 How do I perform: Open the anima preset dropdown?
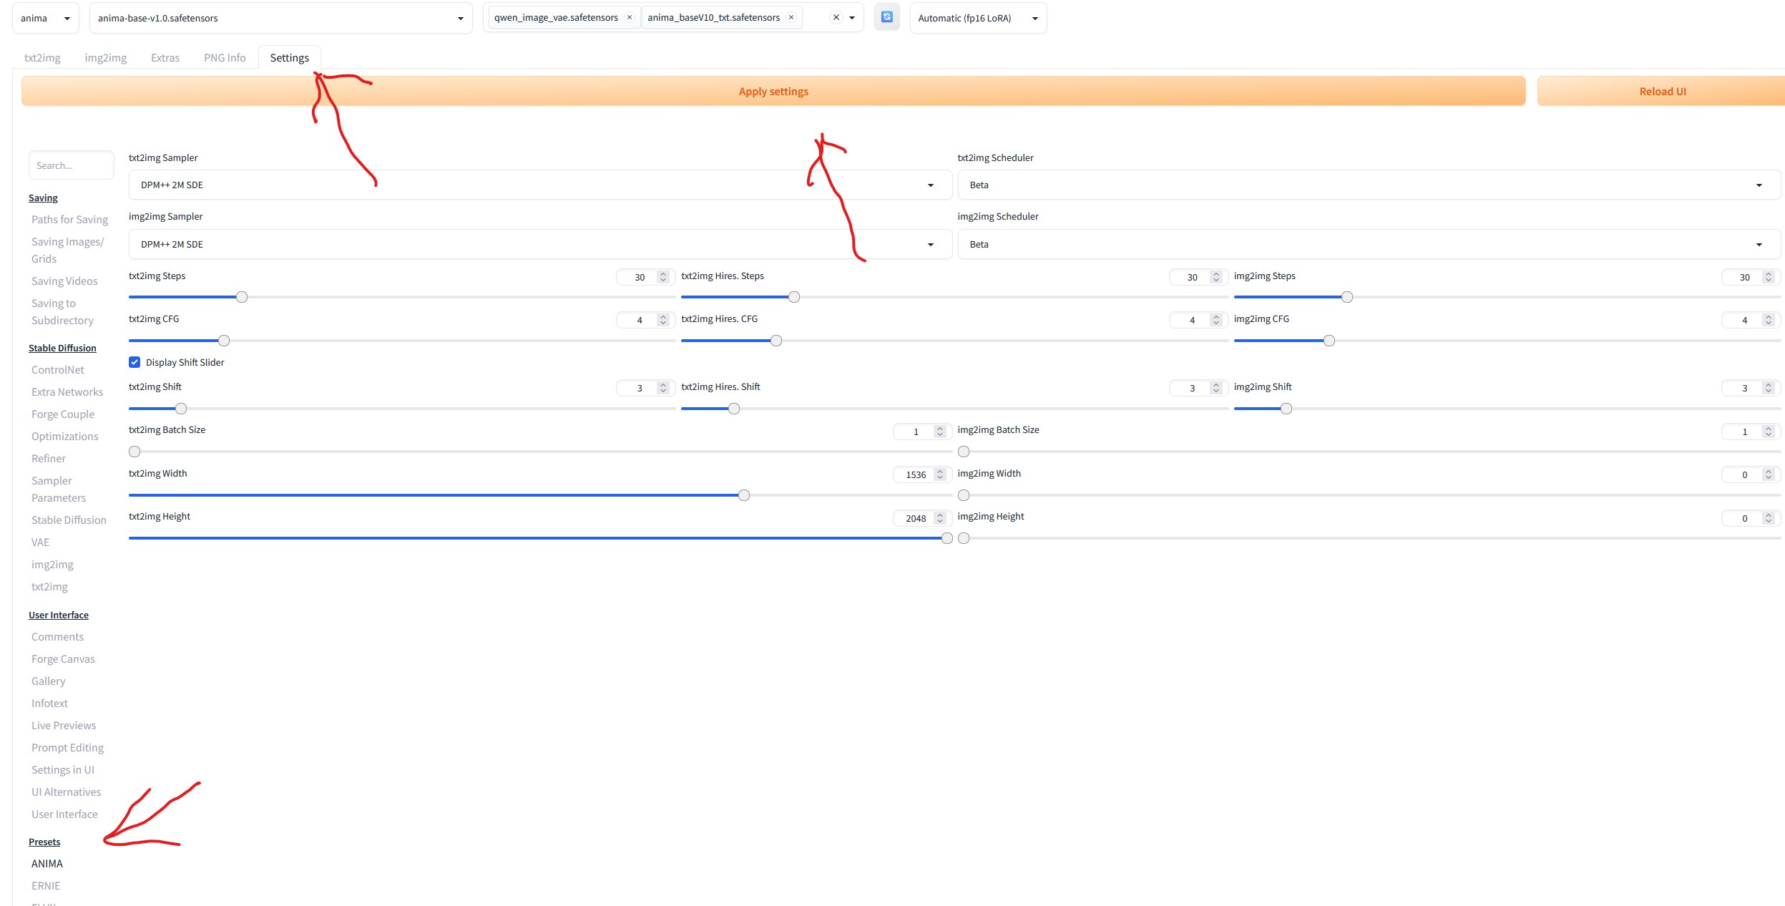coord(45,18)
